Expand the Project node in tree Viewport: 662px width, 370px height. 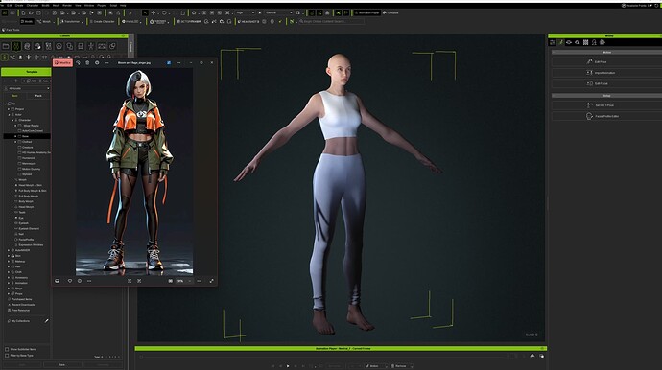[9, 109]
